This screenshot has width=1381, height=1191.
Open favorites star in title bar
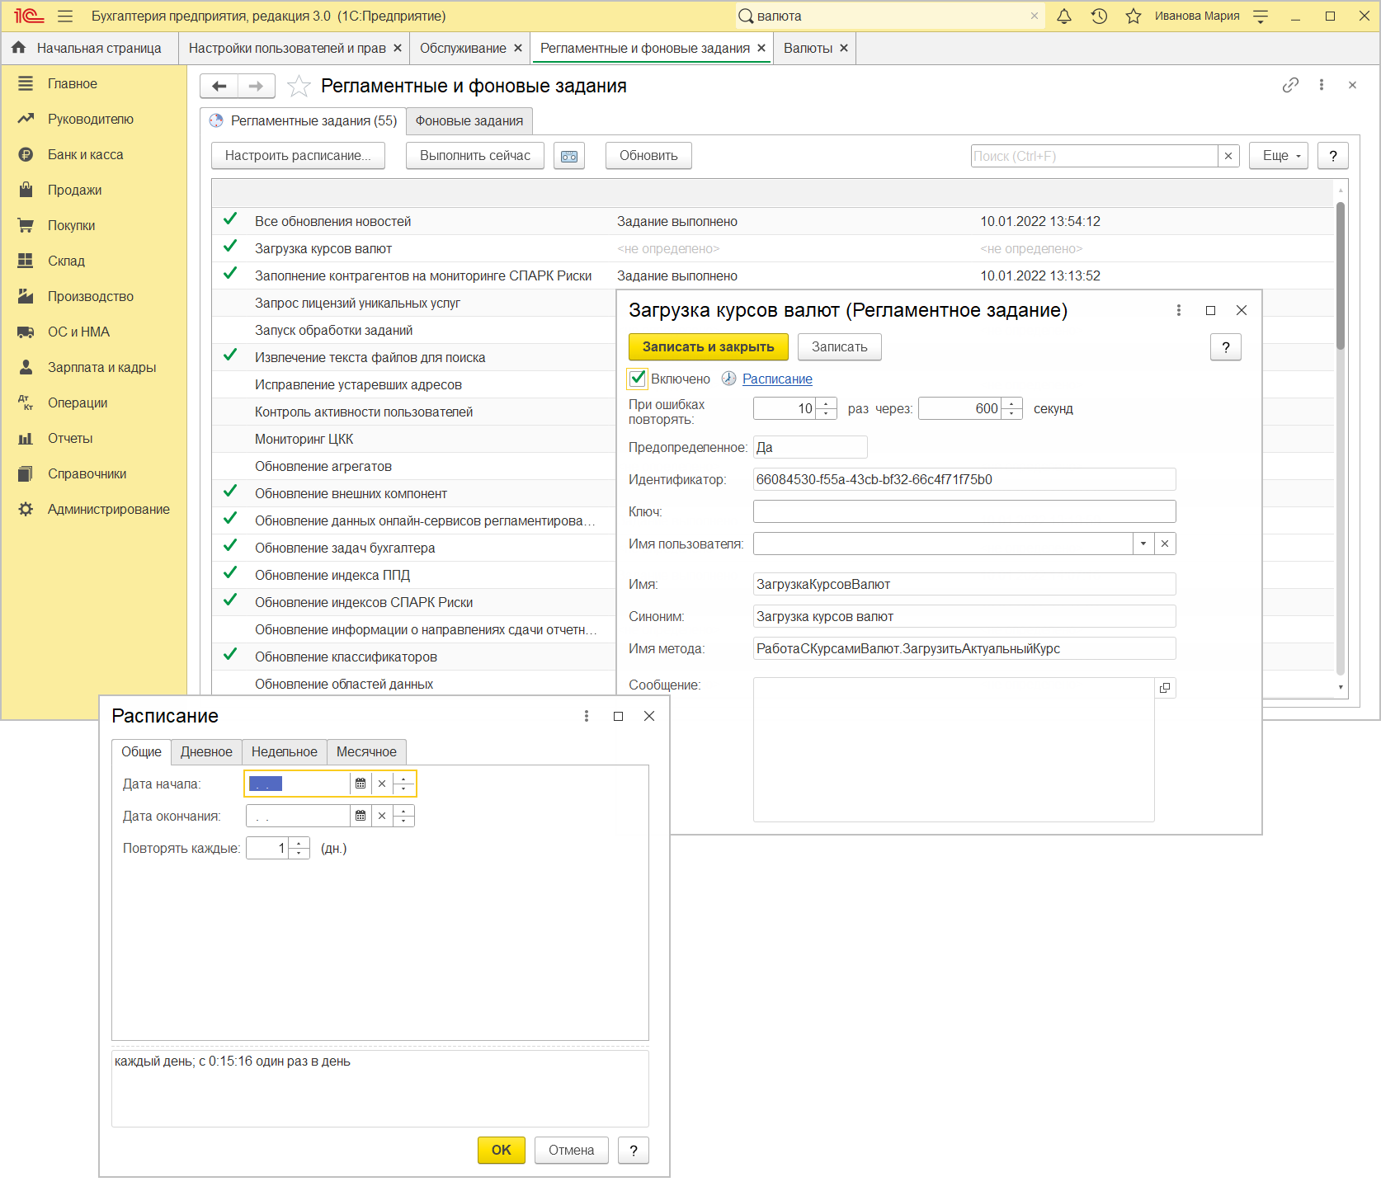1134,16
